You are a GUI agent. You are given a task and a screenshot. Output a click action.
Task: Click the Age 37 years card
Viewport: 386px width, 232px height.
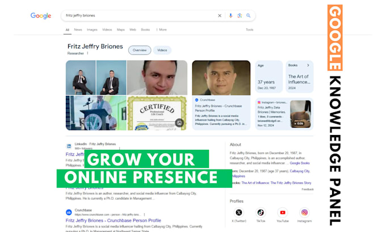(268, 77)
